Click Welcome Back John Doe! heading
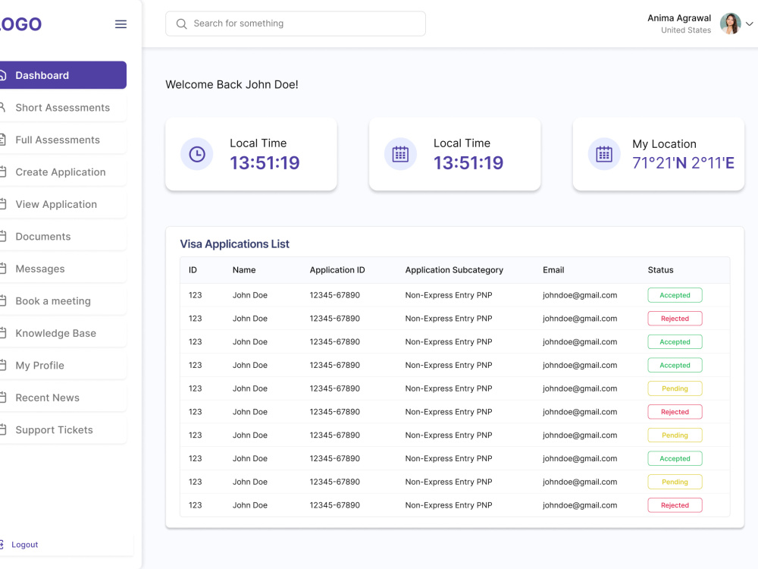 [231, 85]
